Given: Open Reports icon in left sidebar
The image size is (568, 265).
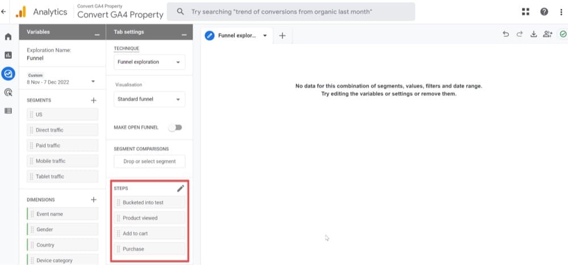Looking at the screenshot, I should click(x=8, y=55).
